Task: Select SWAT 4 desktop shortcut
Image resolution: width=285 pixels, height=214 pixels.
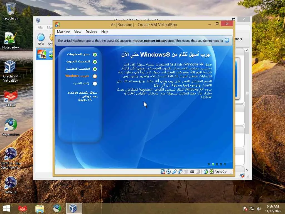Action: pos(11,185)
